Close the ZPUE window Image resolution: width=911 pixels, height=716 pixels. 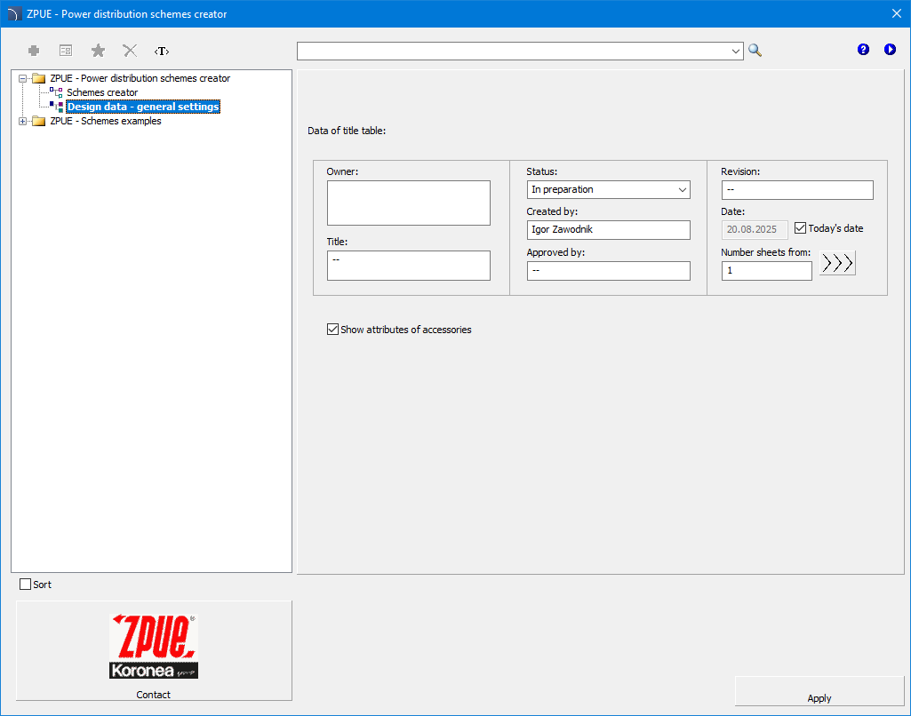point(897,13)
